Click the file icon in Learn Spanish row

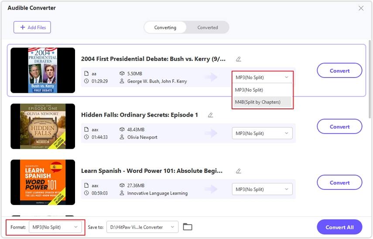[86, 185]
